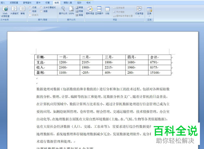Screen dimensions: 204x149
Task: Click the row label cell '收入'
Action: click(46, 68)
